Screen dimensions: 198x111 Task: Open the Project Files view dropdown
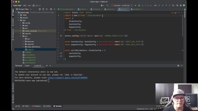coord(24,9)
